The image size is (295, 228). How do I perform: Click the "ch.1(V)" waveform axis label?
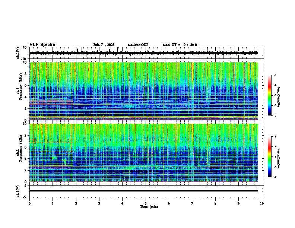click(18, 53)
